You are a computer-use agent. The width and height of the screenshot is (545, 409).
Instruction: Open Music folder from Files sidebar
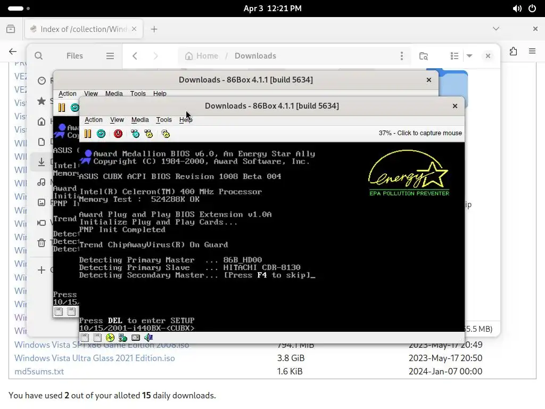tap(42, 182)
